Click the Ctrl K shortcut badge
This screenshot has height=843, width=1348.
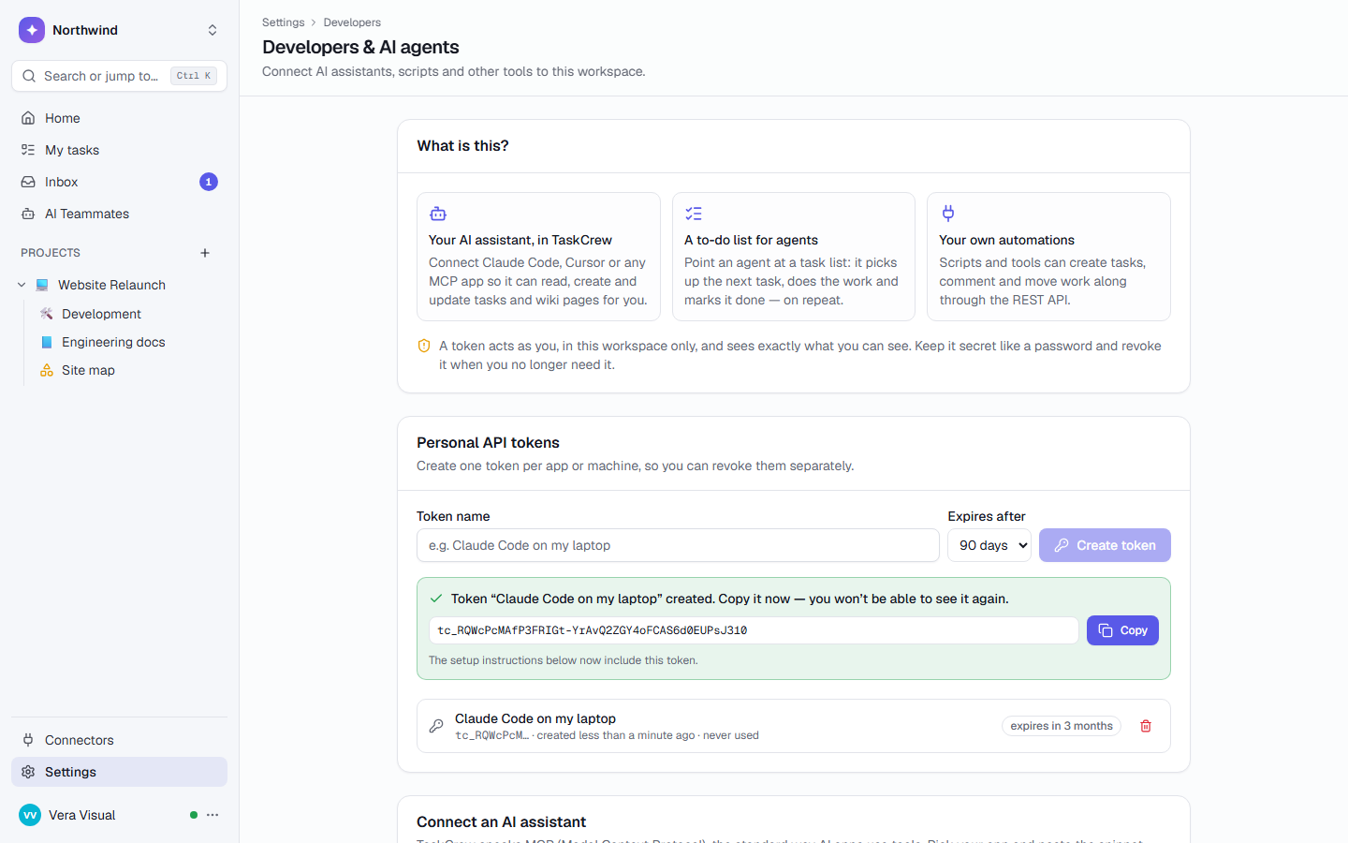click(x=194, y=76)
